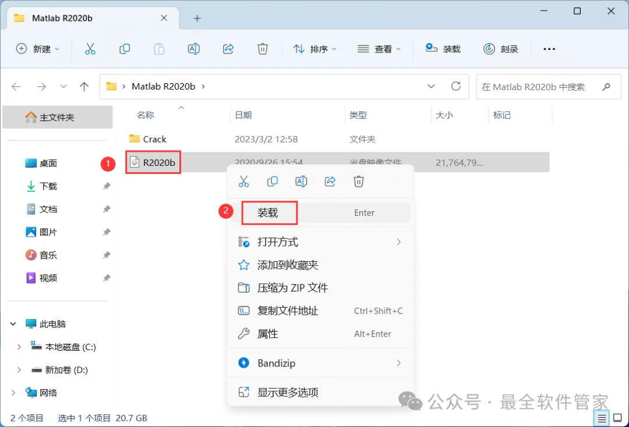Select 显示更多选项 (Show more options)
629x427 pixels.
320,392
